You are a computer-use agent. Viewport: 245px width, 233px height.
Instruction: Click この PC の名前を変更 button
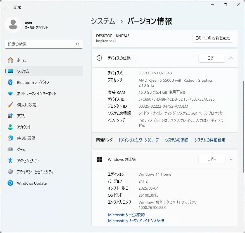point(213,38)
